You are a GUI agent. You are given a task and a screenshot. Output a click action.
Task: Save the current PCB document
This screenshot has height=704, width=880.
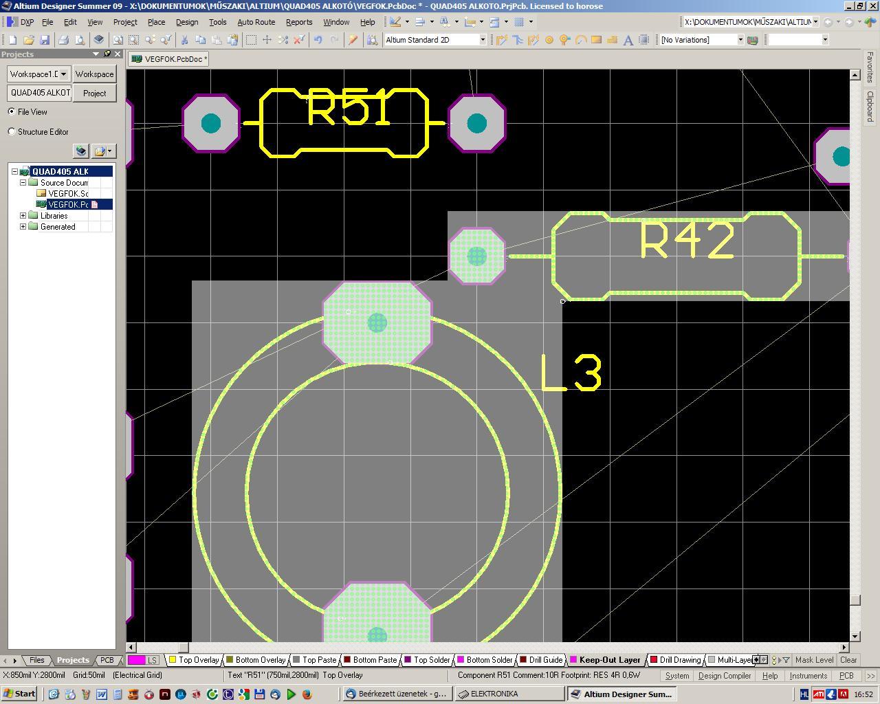point(45,40)
